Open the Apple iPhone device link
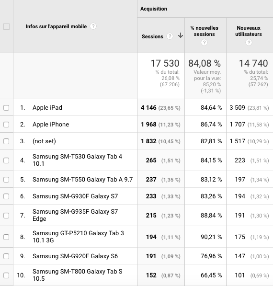Viewport: 273px width, 286px height. point(51,125)
